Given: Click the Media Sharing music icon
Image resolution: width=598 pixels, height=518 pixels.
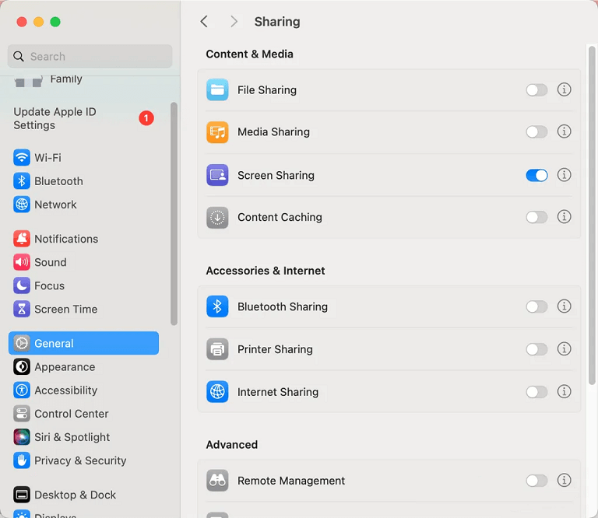Looking at the screenshot, I should tap(217, 132).
